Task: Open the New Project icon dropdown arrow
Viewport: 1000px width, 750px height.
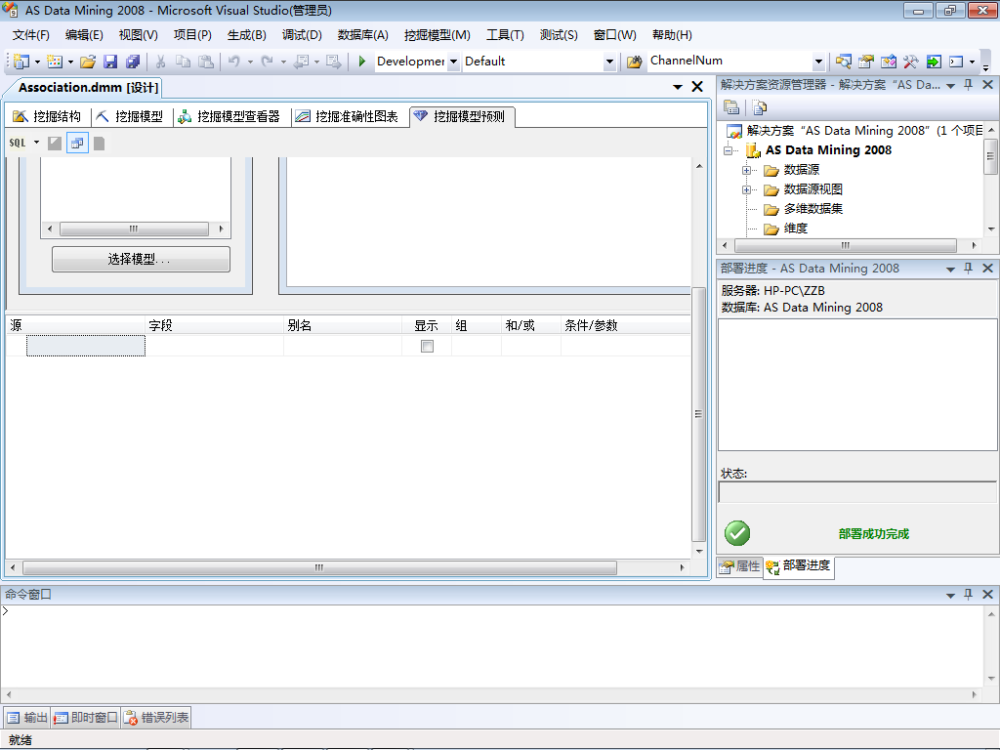Action: [37, 62]
